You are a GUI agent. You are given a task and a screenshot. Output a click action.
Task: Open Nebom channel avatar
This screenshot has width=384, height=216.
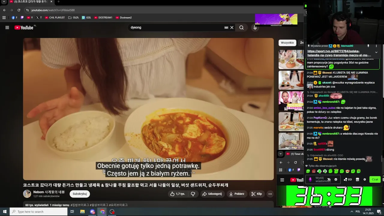27,194
